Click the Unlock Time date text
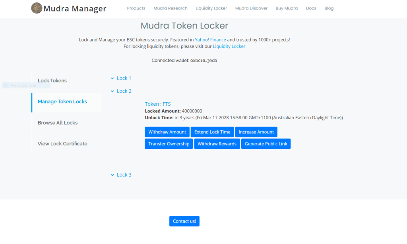Viewport: 407px width, 244px height. click(x=259, y=118)
